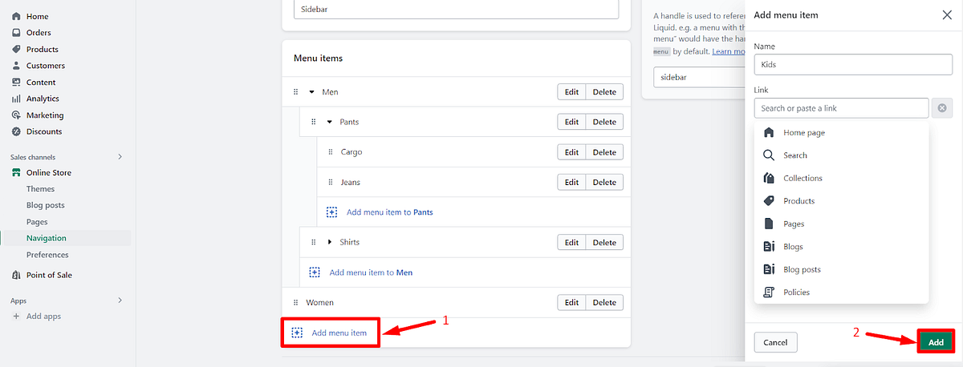Close the Add menu item panel
The width and height of the screenshot is (963, 367).
pyautogui.click(x=946, y=14)
